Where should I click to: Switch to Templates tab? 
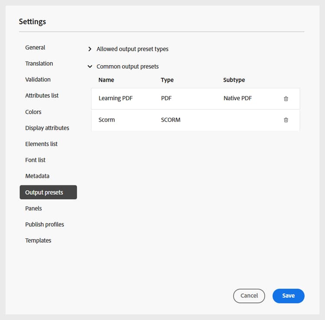(38, 241)
